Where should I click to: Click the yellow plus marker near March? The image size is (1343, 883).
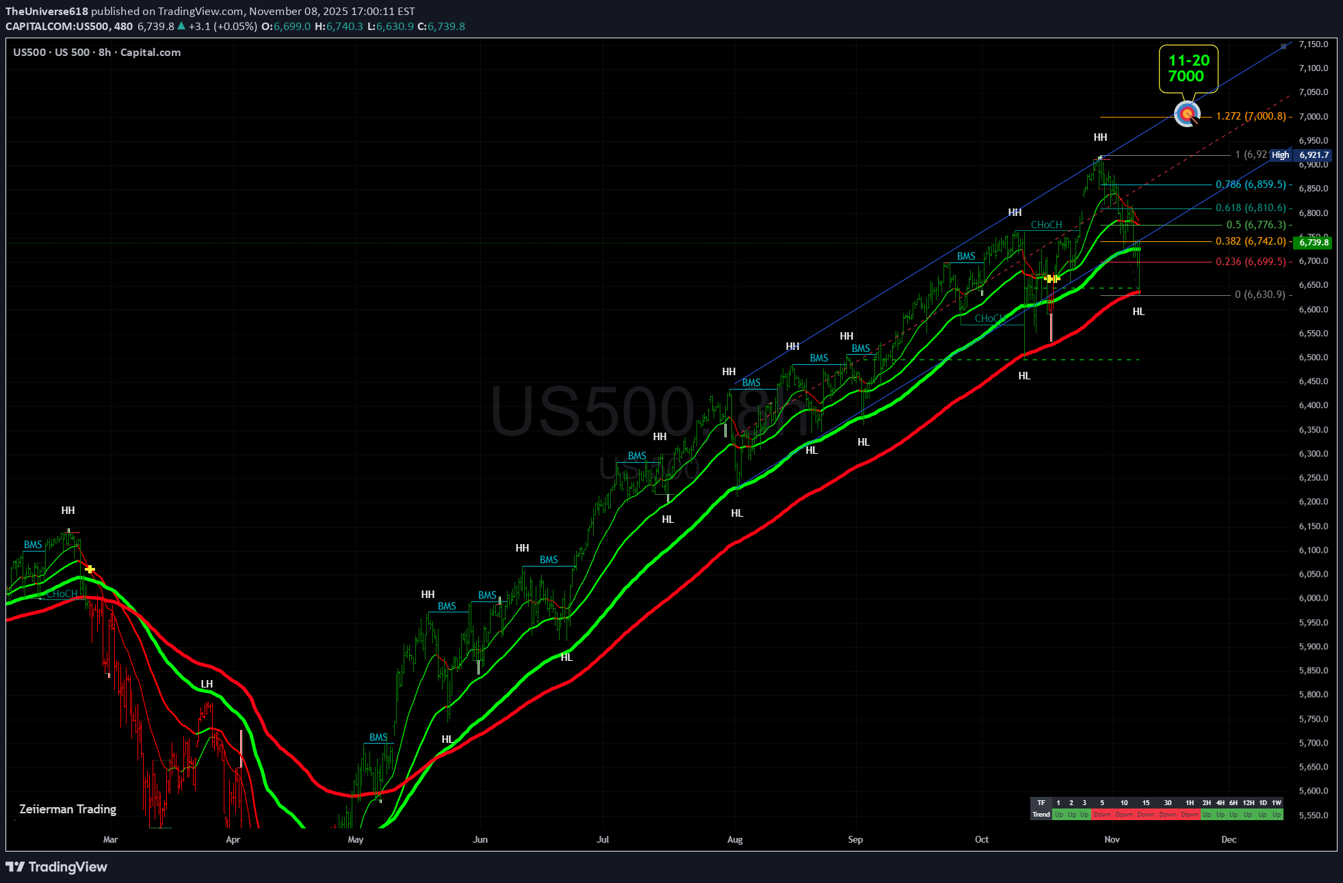click(x=90, y=569)
